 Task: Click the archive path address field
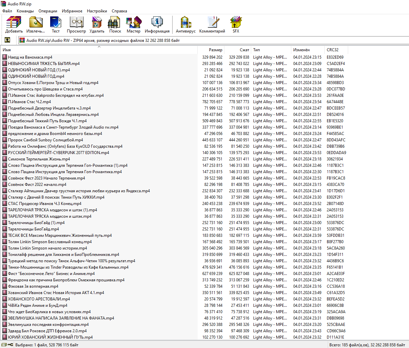coord(213,40)
